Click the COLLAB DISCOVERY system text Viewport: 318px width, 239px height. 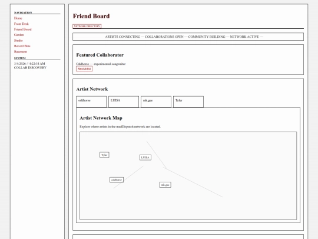pos(30,68)
